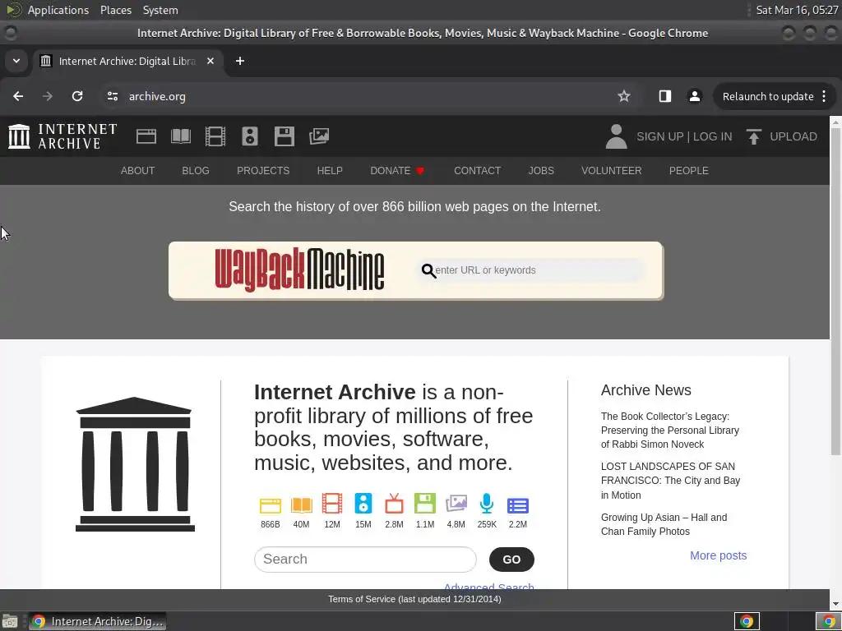842x631 pixels.
Task: Open the VOLUNTEER menu item
Action: click(x=611, y=171)
